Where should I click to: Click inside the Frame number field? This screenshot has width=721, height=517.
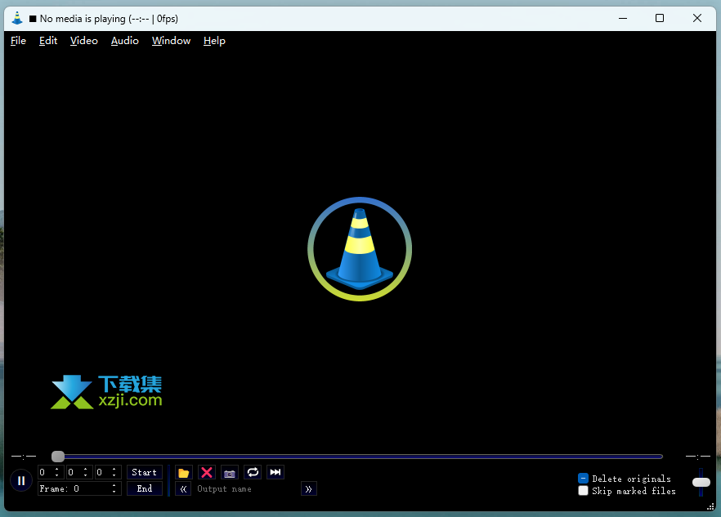(74, 488)
